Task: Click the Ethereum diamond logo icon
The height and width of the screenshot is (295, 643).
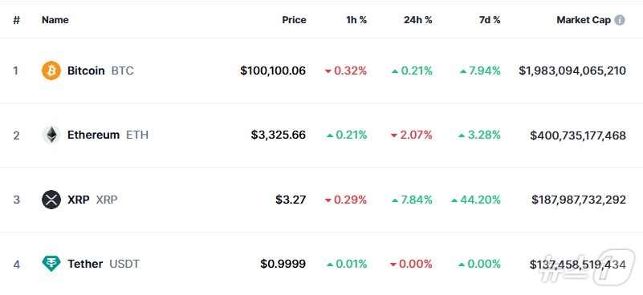Action: point(51,135)
